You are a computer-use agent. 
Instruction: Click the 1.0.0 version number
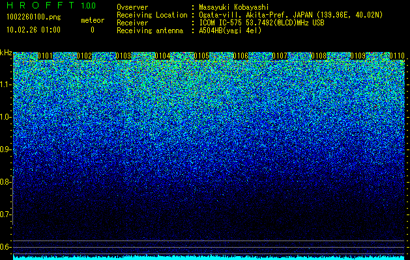coord(89,5)
